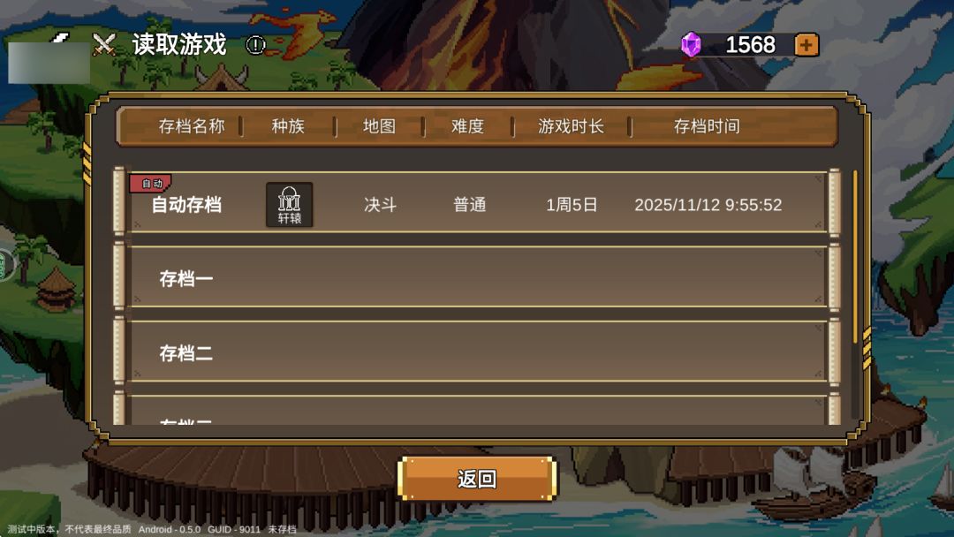Click the save timestamp 2025/11/12 9:55:52
Screen dimensions: 954x537
708,205
